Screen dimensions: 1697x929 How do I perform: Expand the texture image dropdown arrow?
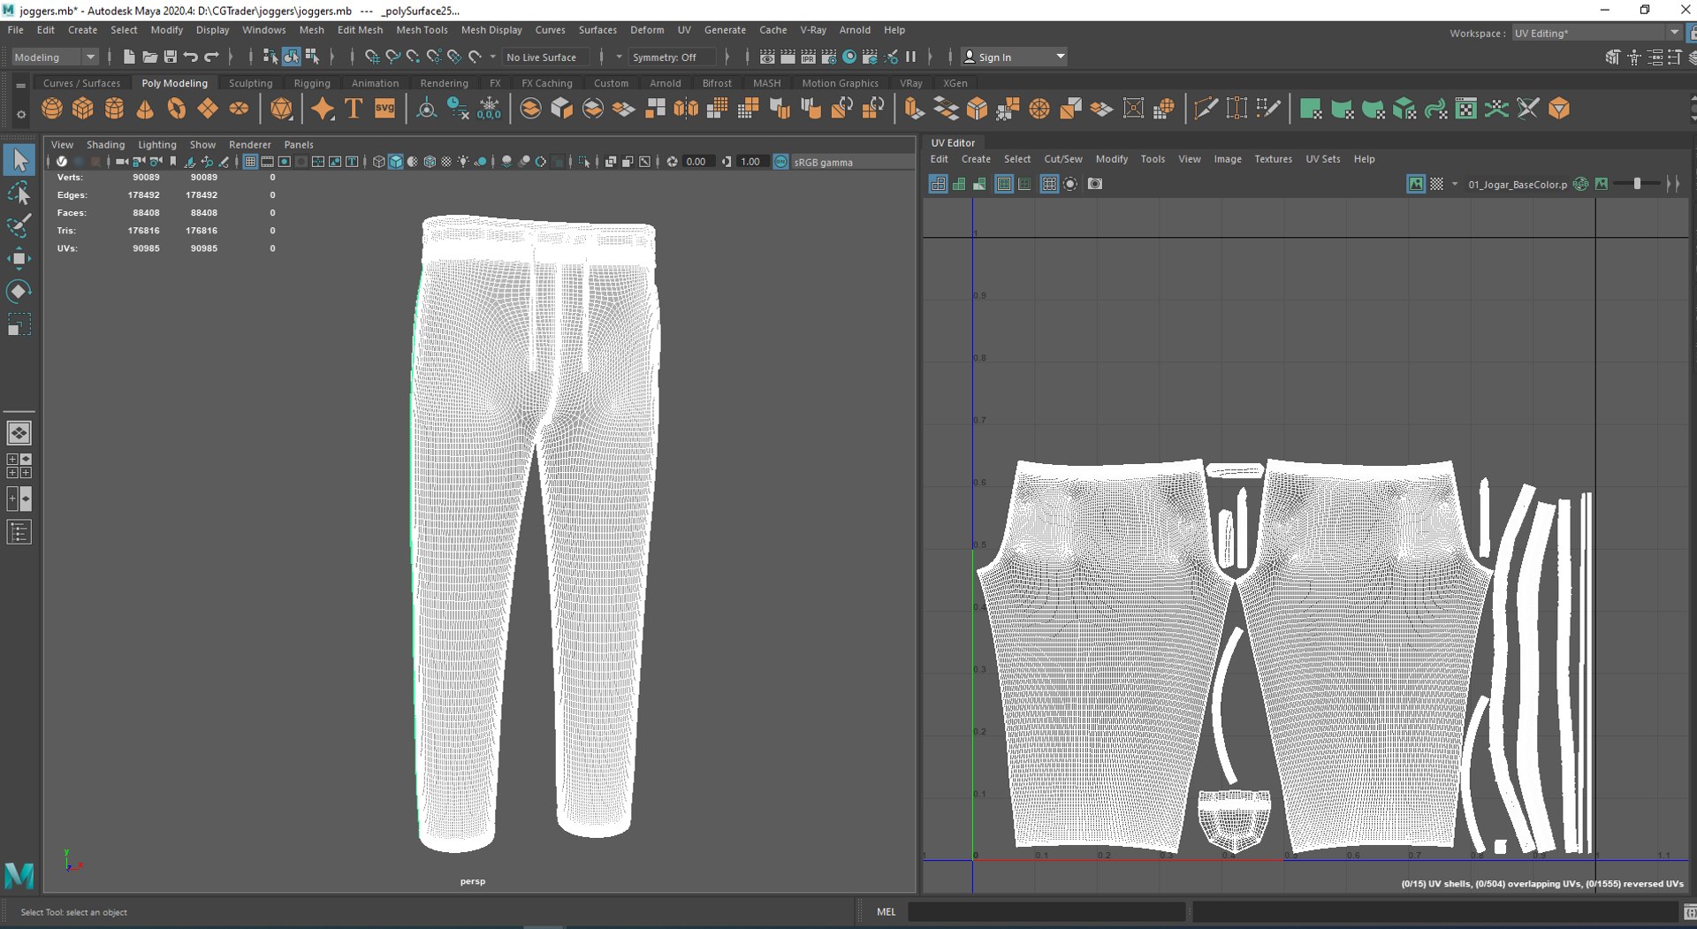(x=1455, y=184)
